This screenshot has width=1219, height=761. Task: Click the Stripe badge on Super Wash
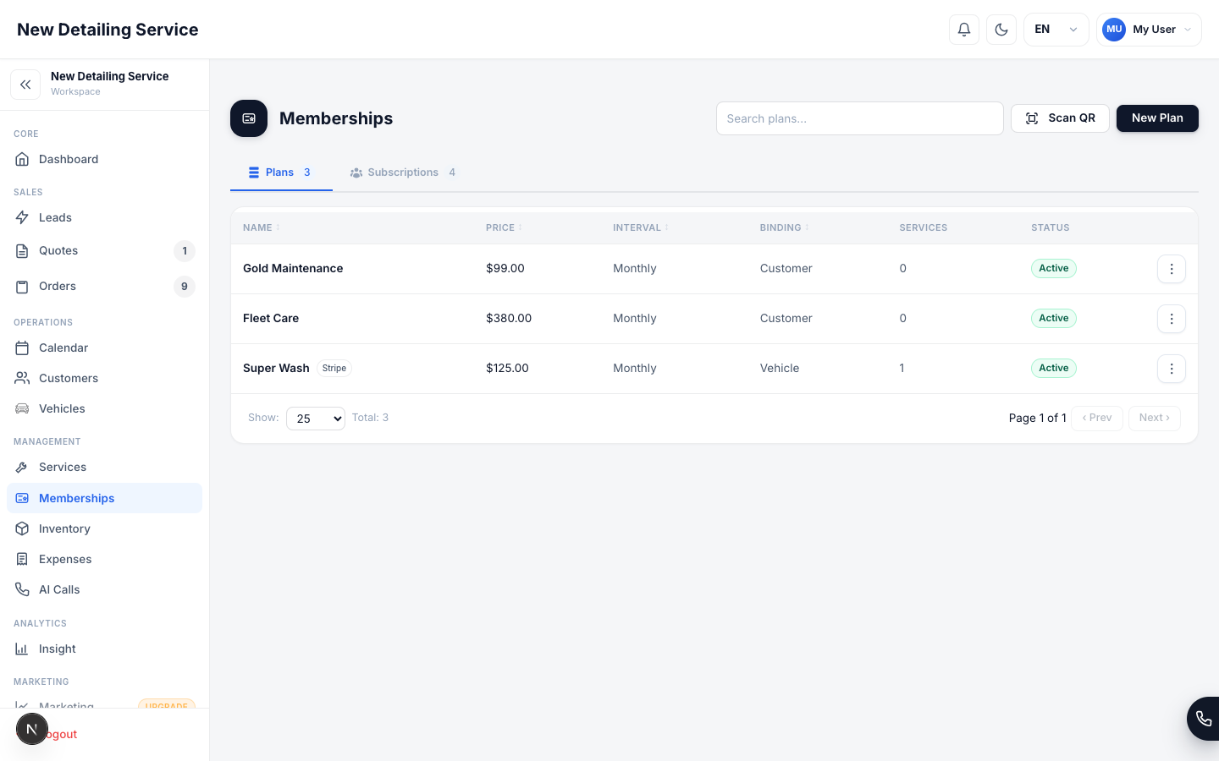[x=334, y=368]
